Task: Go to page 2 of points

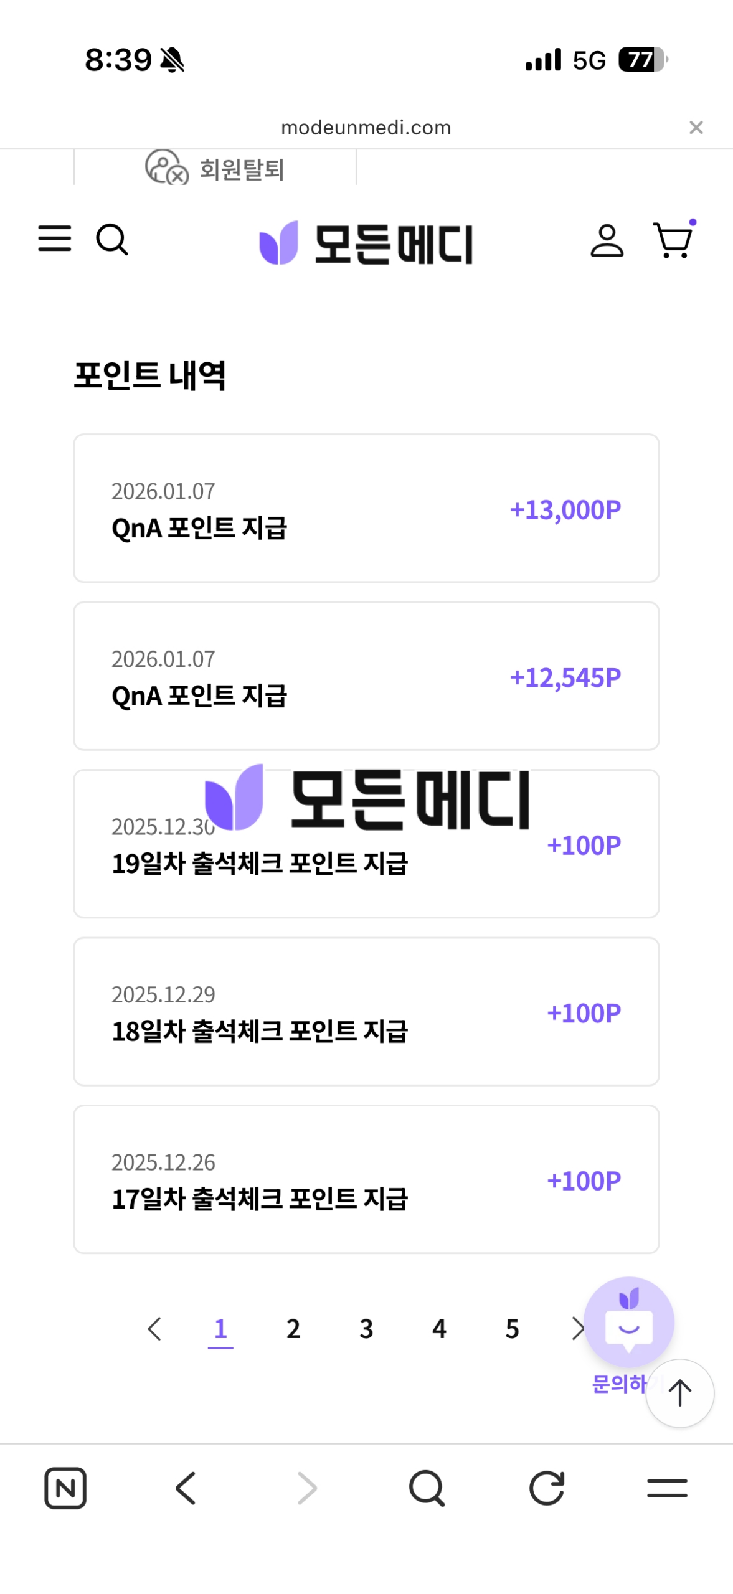Action: (x=293, y=1329)
